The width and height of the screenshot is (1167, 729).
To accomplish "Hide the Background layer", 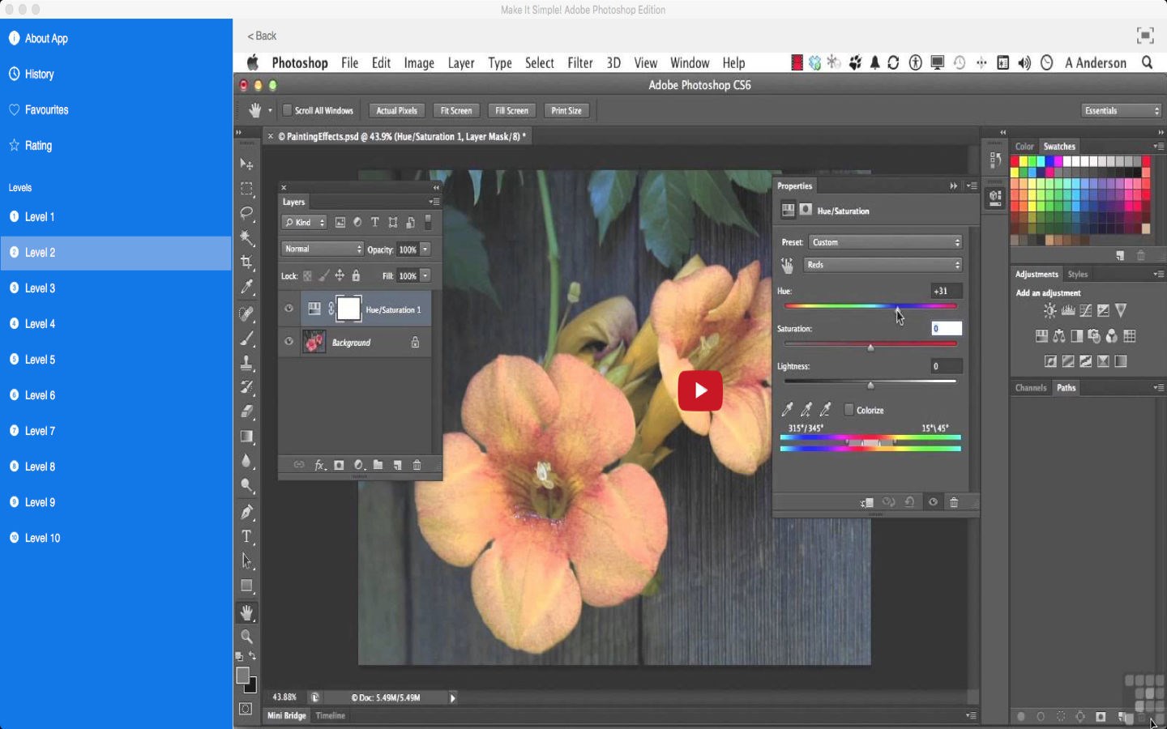I will pos(289,342).
